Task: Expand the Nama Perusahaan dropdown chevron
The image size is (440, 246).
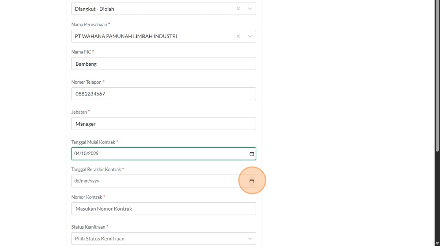Action: tap(250, 36)
